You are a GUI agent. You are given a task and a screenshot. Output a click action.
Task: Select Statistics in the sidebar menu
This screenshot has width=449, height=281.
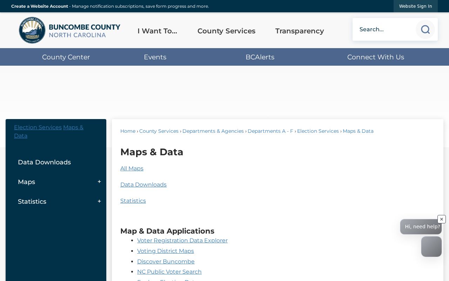[32, 202]
